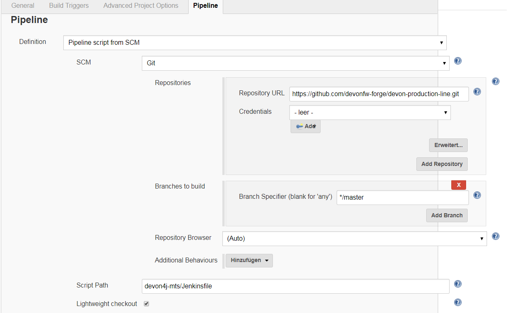Viewport: 515px width, 313px height.
Task: Expand the Repository Browser dropdown
Action: (x=354, y=239)
